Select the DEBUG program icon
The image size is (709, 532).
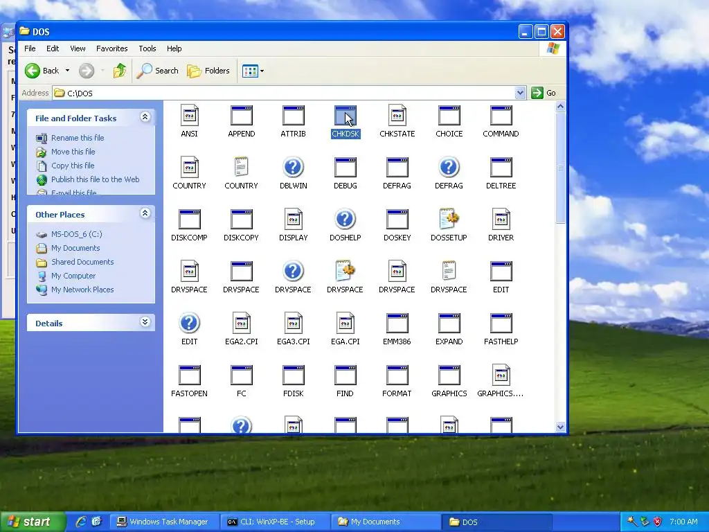point(345,168)
